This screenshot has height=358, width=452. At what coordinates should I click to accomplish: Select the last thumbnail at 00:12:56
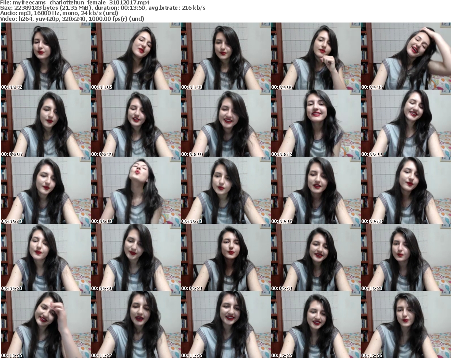coord(405,324)
